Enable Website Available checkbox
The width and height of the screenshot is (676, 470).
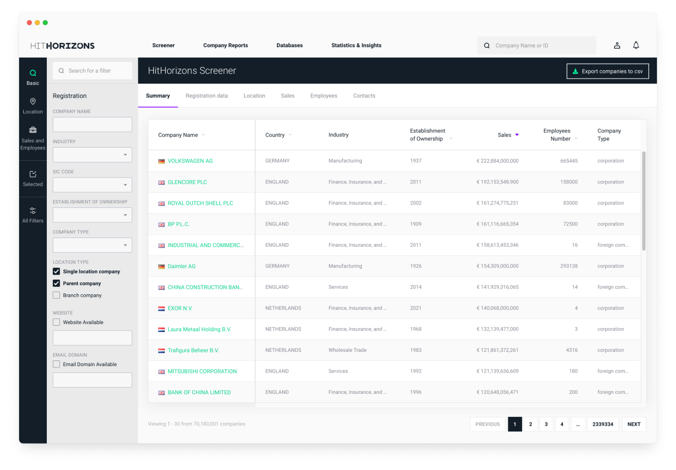point(56,322)
